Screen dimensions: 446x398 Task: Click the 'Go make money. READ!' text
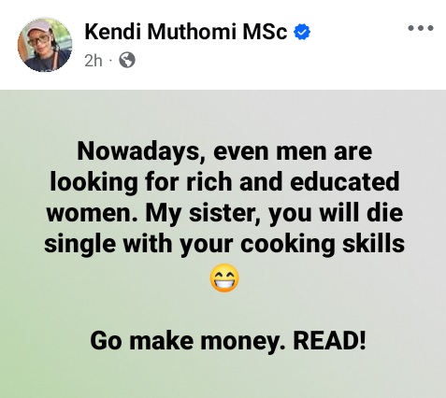click(228, 341)
